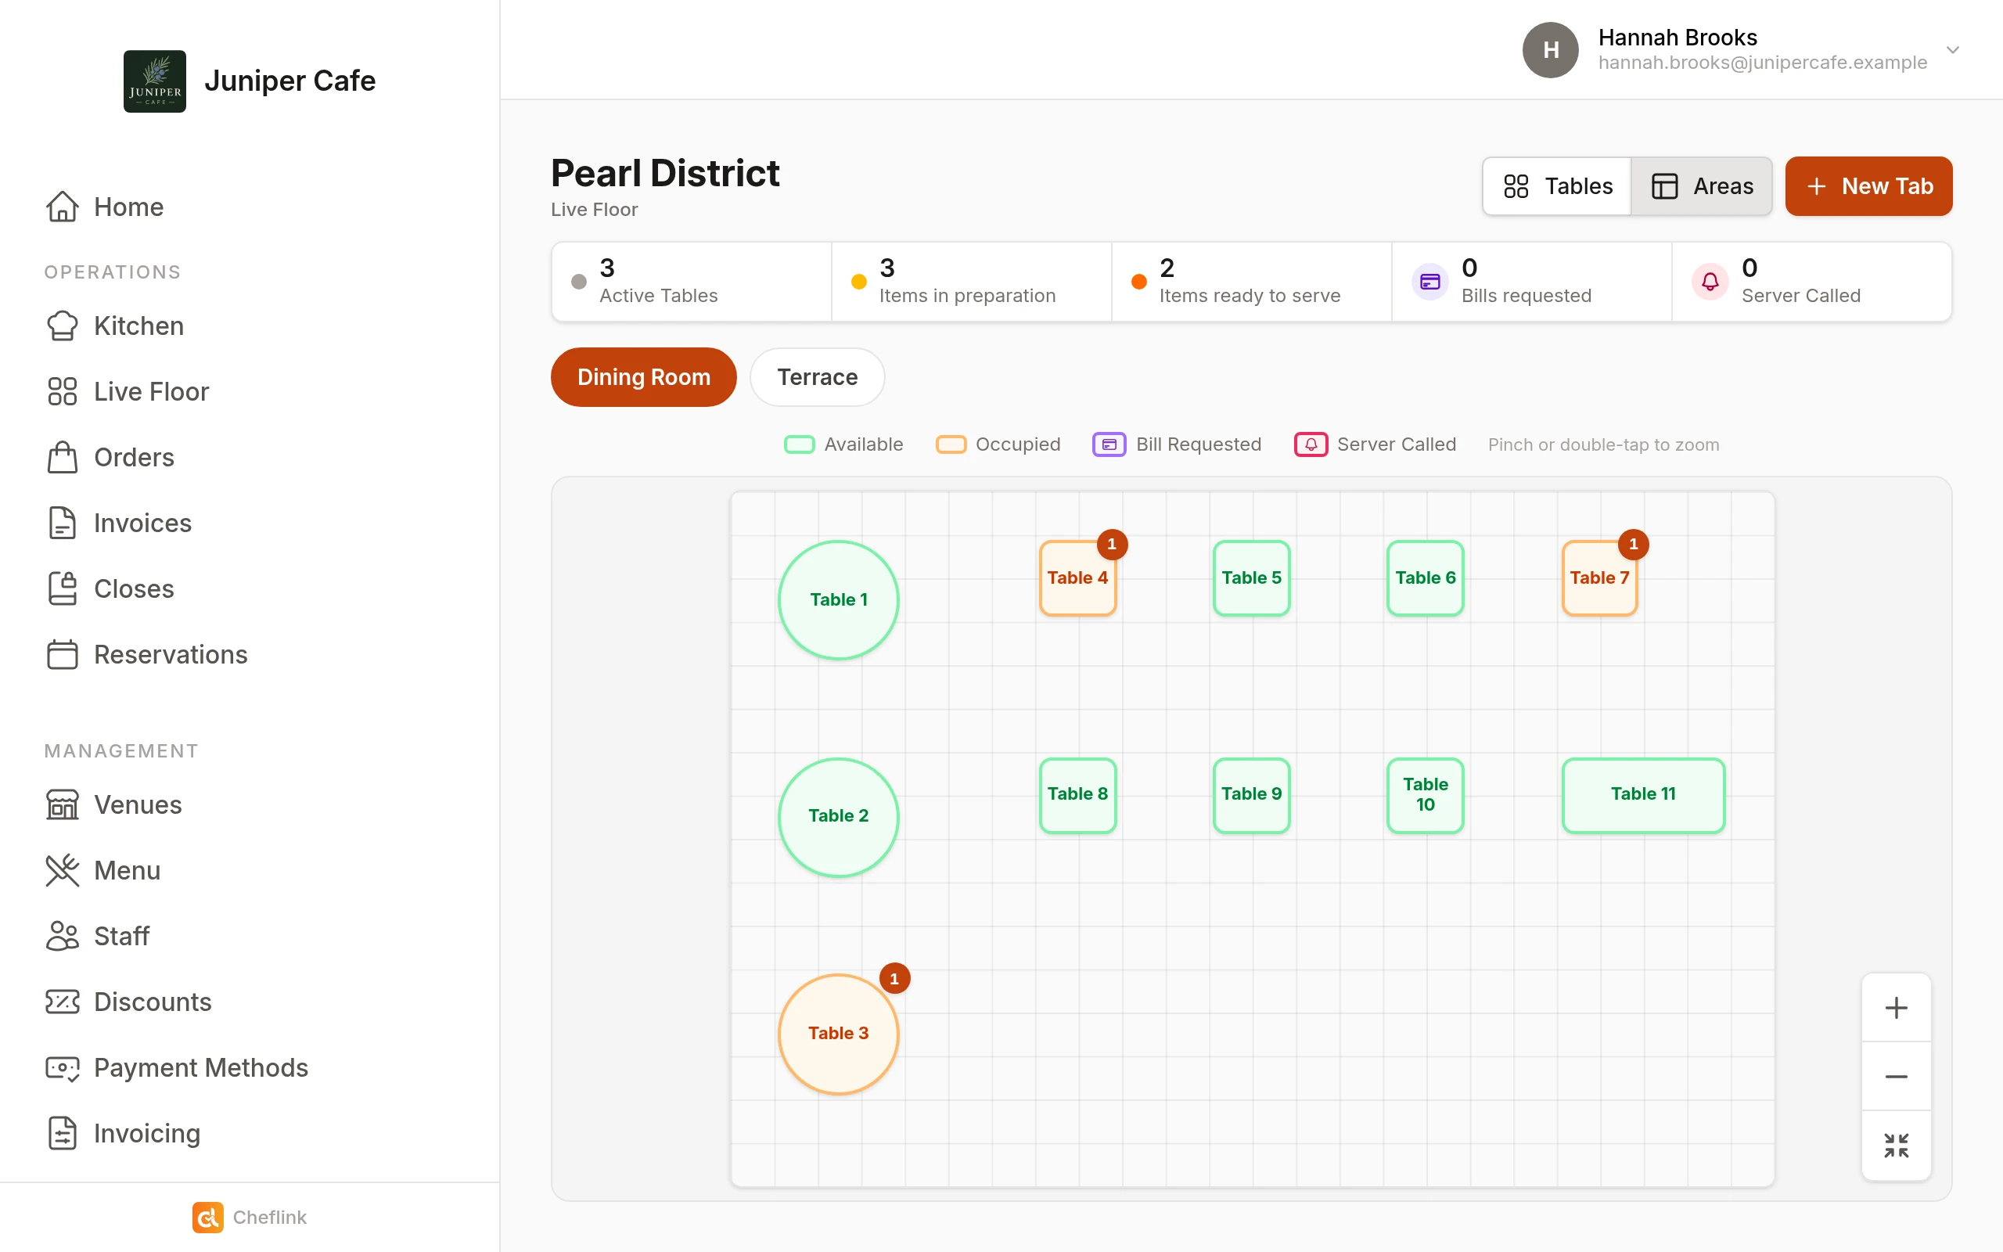Reset floor plan zoom to fit
Screen dimensions: 2003x1252
(1897, 1145)
